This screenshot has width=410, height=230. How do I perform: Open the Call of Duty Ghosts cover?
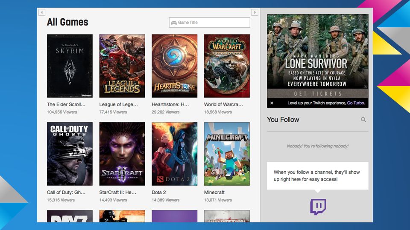pos(70,154)
